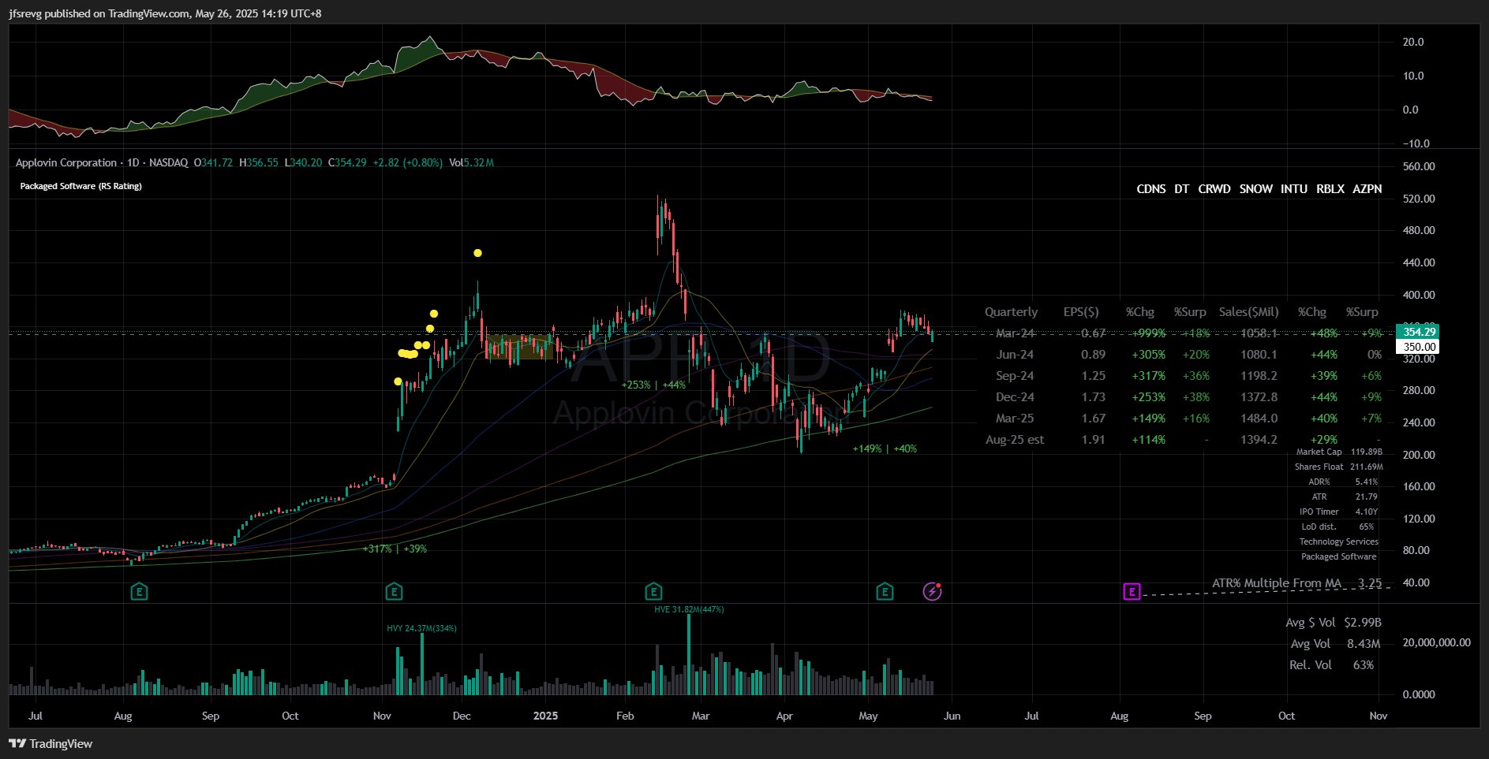Screen dimensions: 1489x759
Task: Click the Aug-25 est row label
Action: coord(1015,440)
